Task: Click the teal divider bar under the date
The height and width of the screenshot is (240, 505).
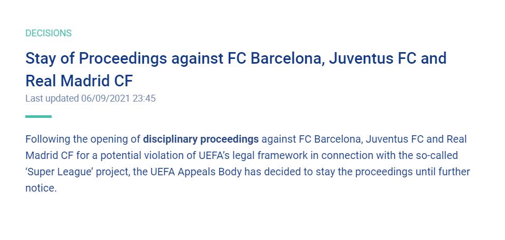Action: click(x=38, y=116)
